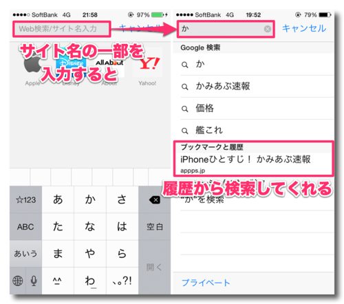The image size is (344, 304).
Task: Tap the 、。?! punctuation key
Action: click(x=122, y=281)
